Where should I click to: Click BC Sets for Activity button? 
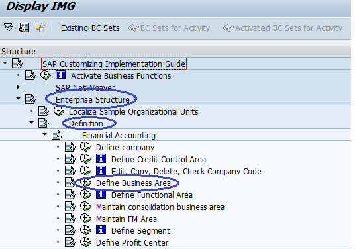pos(169,28)
